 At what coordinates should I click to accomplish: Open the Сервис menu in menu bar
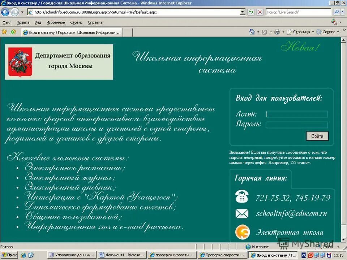pos(76,22)
